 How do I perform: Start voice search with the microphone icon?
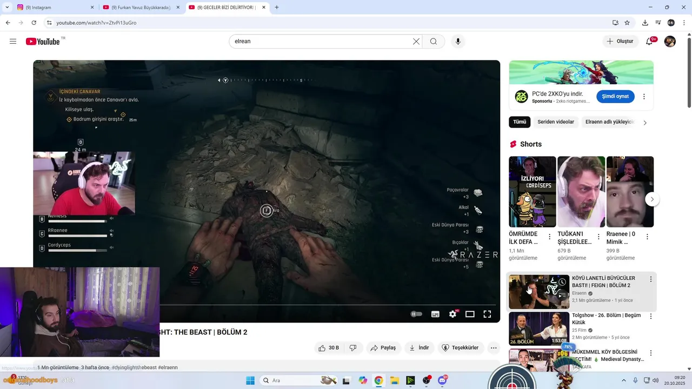(x=458, y=42)
